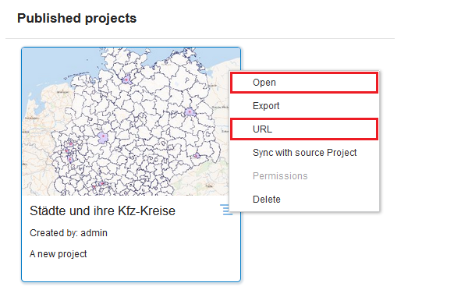Click the 'Created by: admin' text
454x290 pixels.
point(69,233)
